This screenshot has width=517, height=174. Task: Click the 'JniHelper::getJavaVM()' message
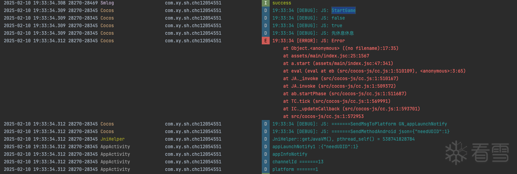[343, 139]
